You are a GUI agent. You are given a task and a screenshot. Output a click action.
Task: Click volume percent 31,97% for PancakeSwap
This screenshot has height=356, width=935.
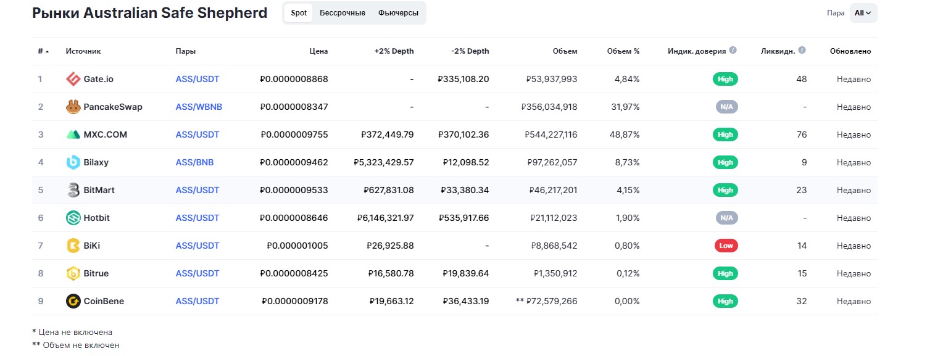pyautogui.click(x=625, y=107)
